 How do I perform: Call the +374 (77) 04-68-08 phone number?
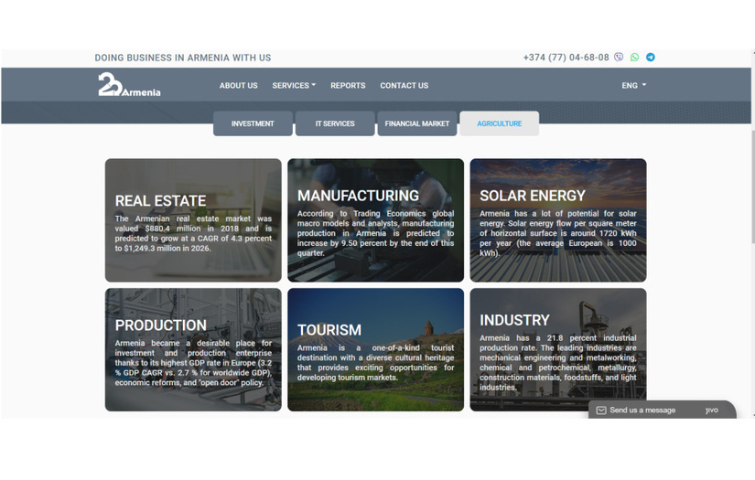566,58
